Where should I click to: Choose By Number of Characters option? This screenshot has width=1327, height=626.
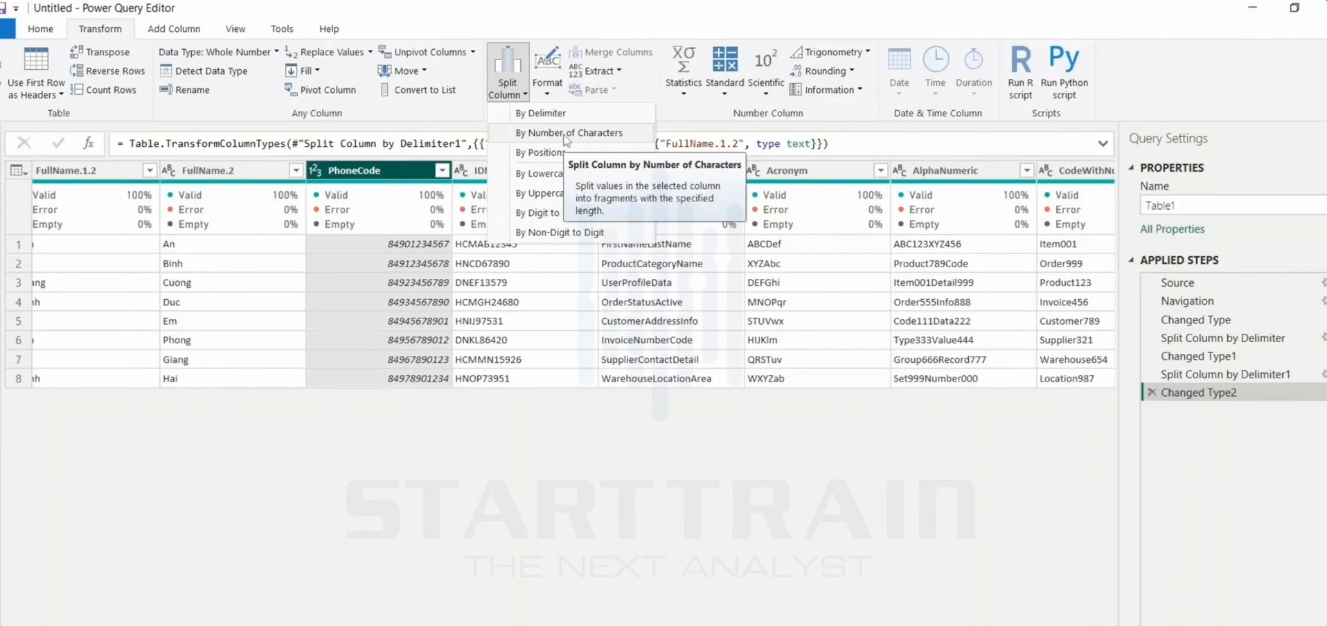[571, 133]
